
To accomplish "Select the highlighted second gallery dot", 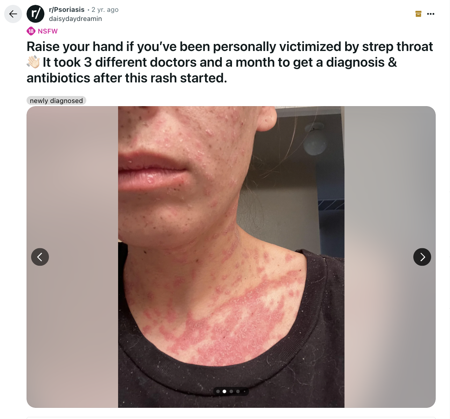I will point(224,391).
